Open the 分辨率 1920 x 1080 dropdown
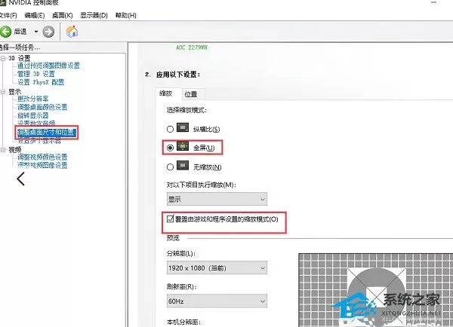The image size is (453, 327). (x=217, y=268)
